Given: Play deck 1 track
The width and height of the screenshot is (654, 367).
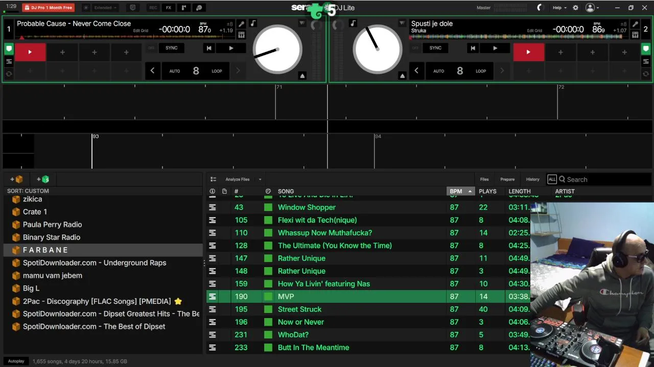Looking at the screenshot, I should click(x=231, y=48).
